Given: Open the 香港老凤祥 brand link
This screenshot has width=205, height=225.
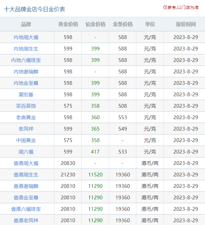Looking at the screenshot, I should click(x=26, y=221).
